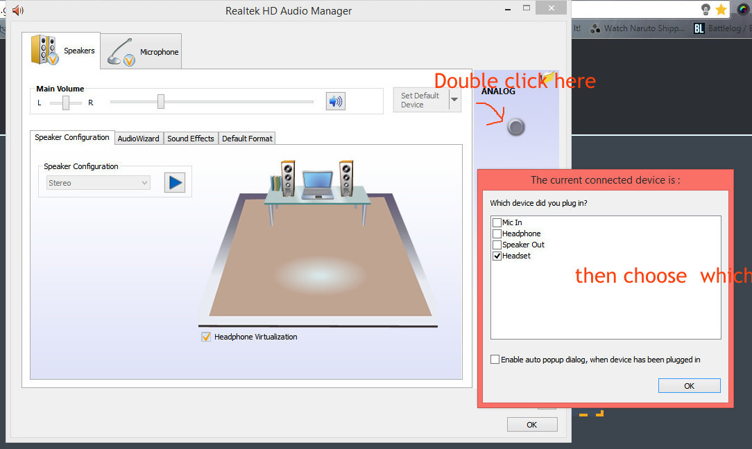Click the laptop image on the table

pyautogui.click(x=318, y=185)
